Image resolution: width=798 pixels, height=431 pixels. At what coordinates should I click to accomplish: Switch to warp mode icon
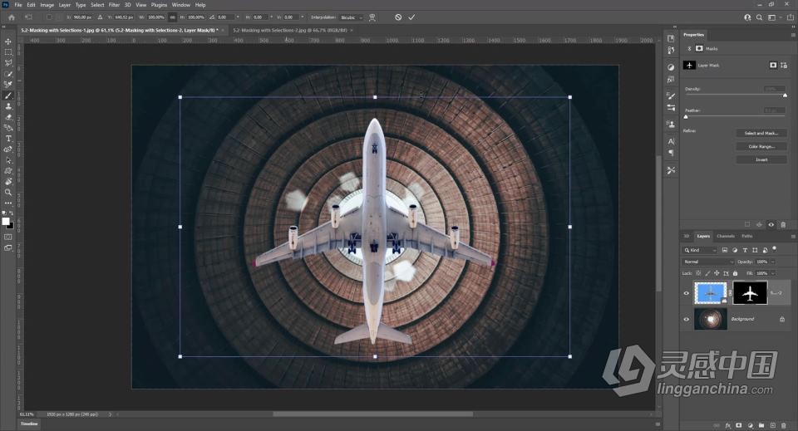tap(372, 17)
